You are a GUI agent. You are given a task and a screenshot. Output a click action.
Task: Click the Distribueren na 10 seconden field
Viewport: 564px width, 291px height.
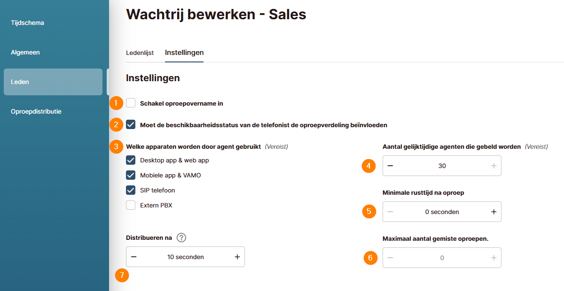(x=186, y=257)
